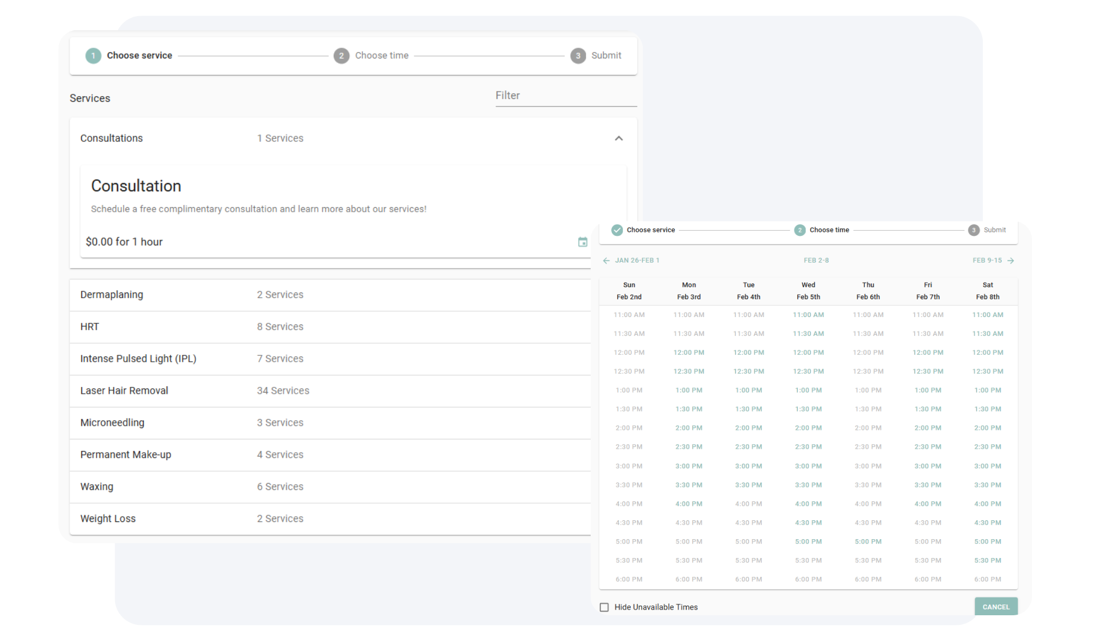Click Wed Feb 5th column header

(808, 291)
